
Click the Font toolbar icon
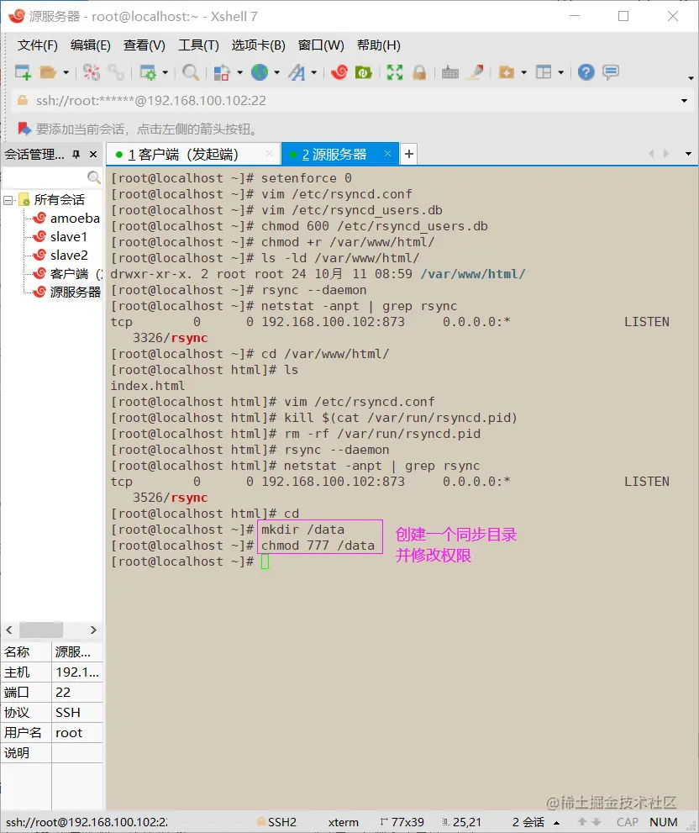pyautogui.click(x=297, y=72)
